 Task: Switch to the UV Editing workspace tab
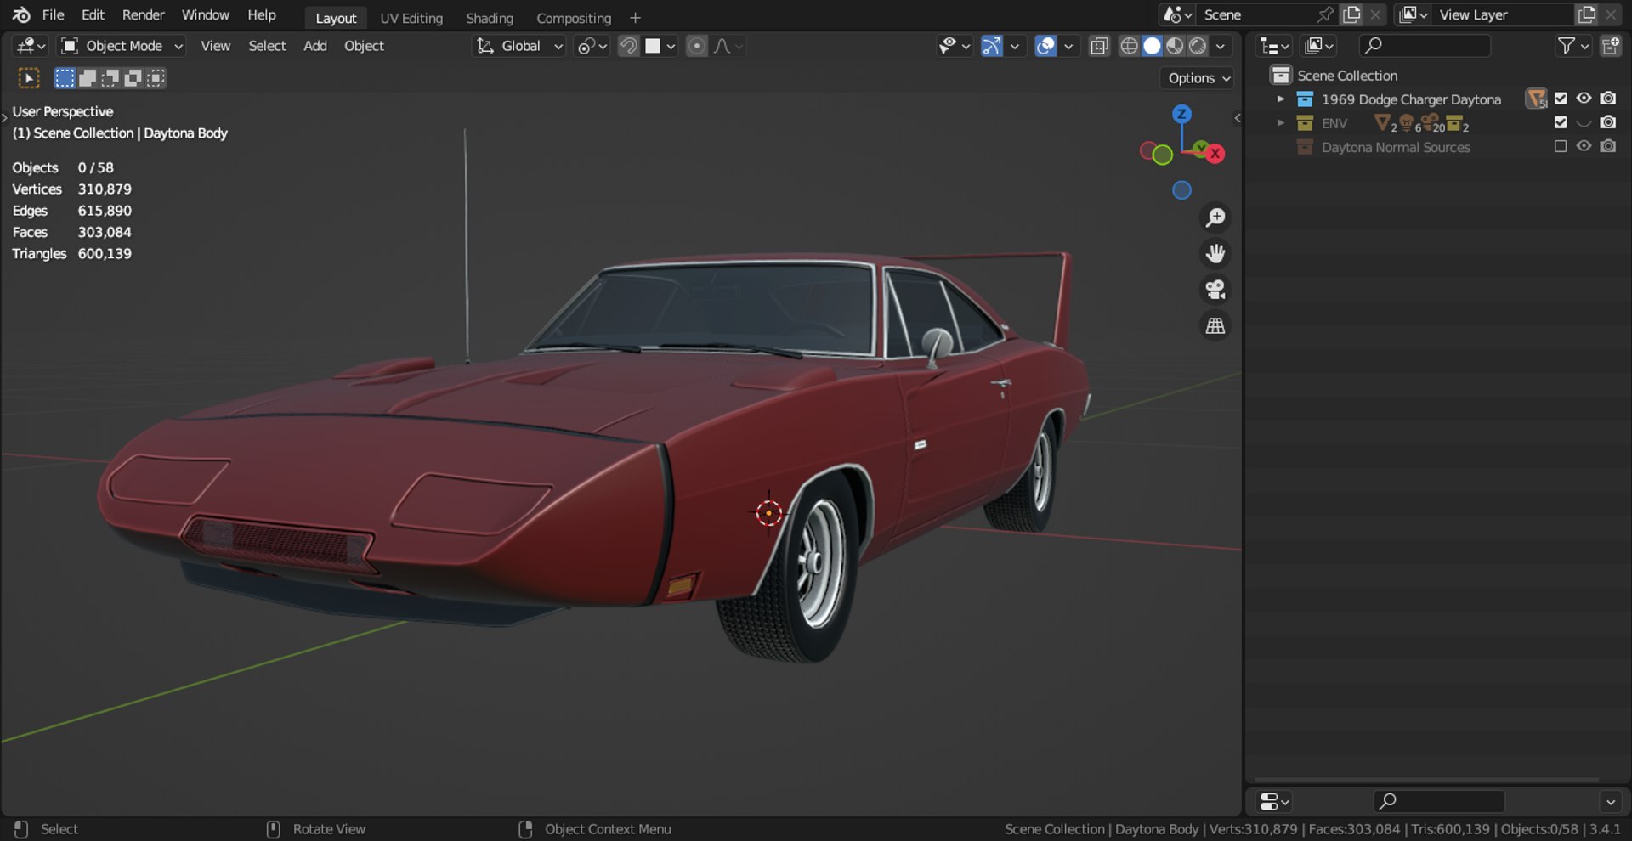point(411,18)
